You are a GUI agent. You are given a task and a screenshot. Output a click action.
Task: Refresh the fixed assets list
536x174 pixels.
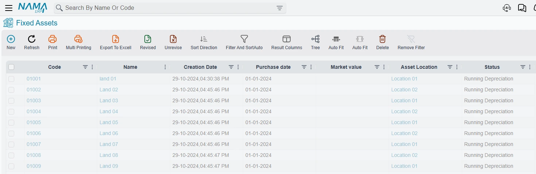click(32, 43)
